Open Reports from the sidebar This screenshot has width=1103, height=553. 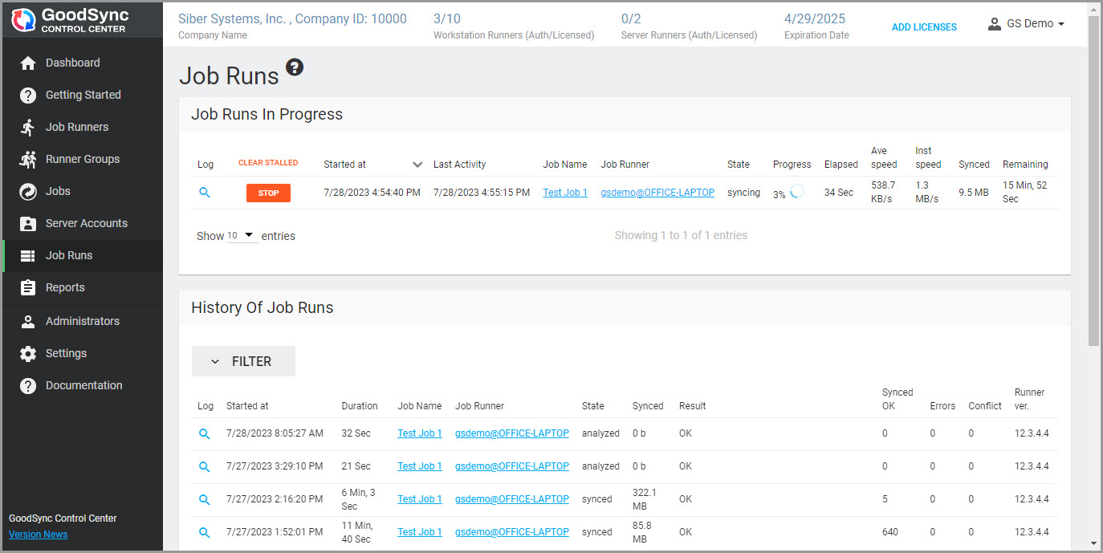coord(65,287)
